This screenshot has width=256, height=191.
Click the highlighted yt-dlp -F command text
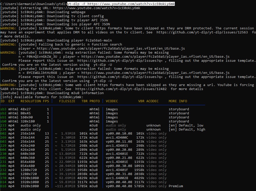point(121,4)
